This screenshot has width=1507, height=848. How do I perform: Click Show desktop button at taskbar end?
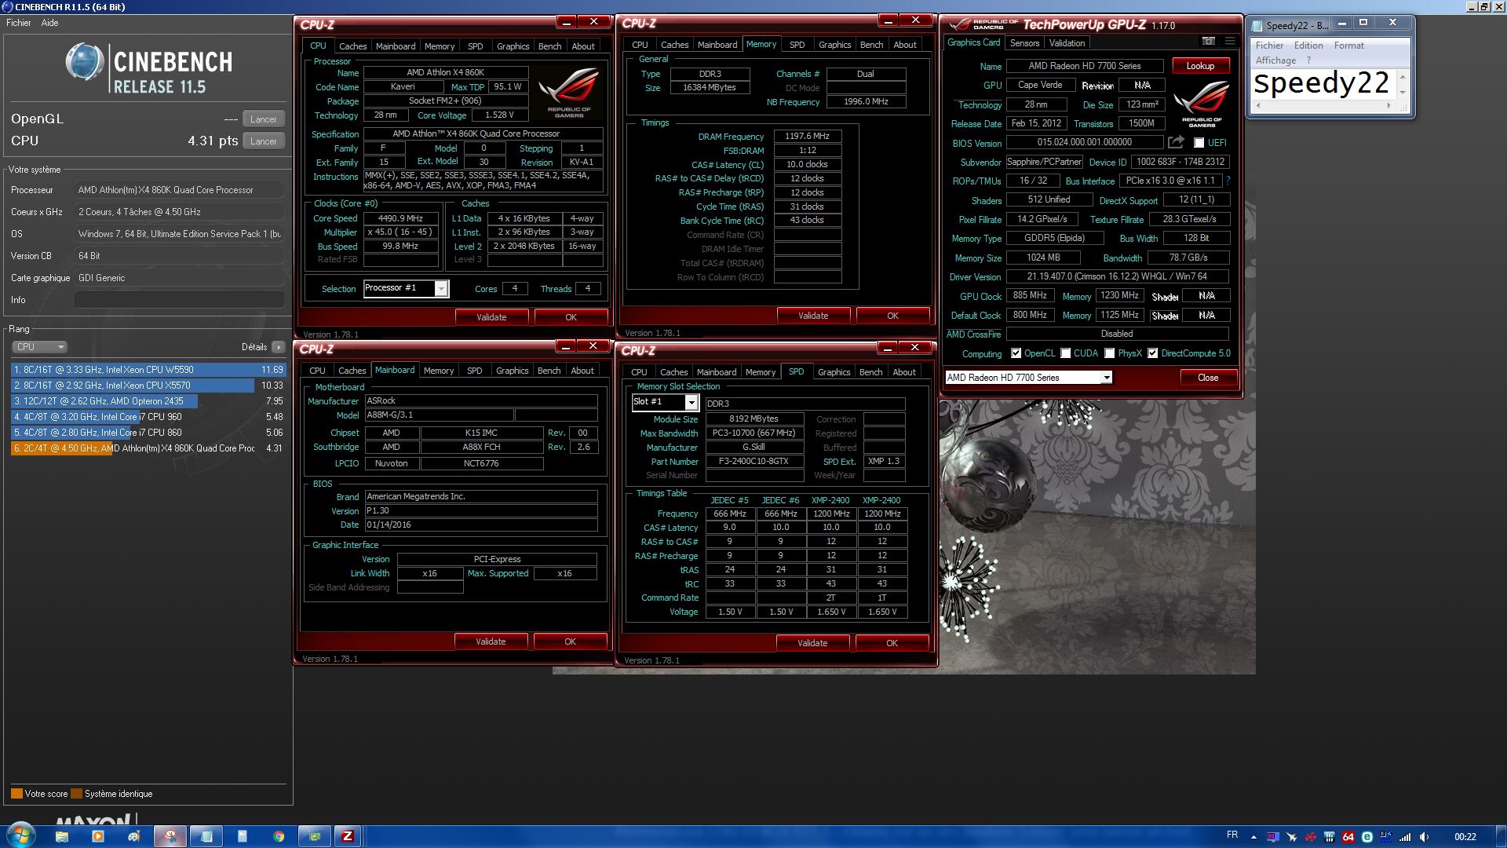1501,836
